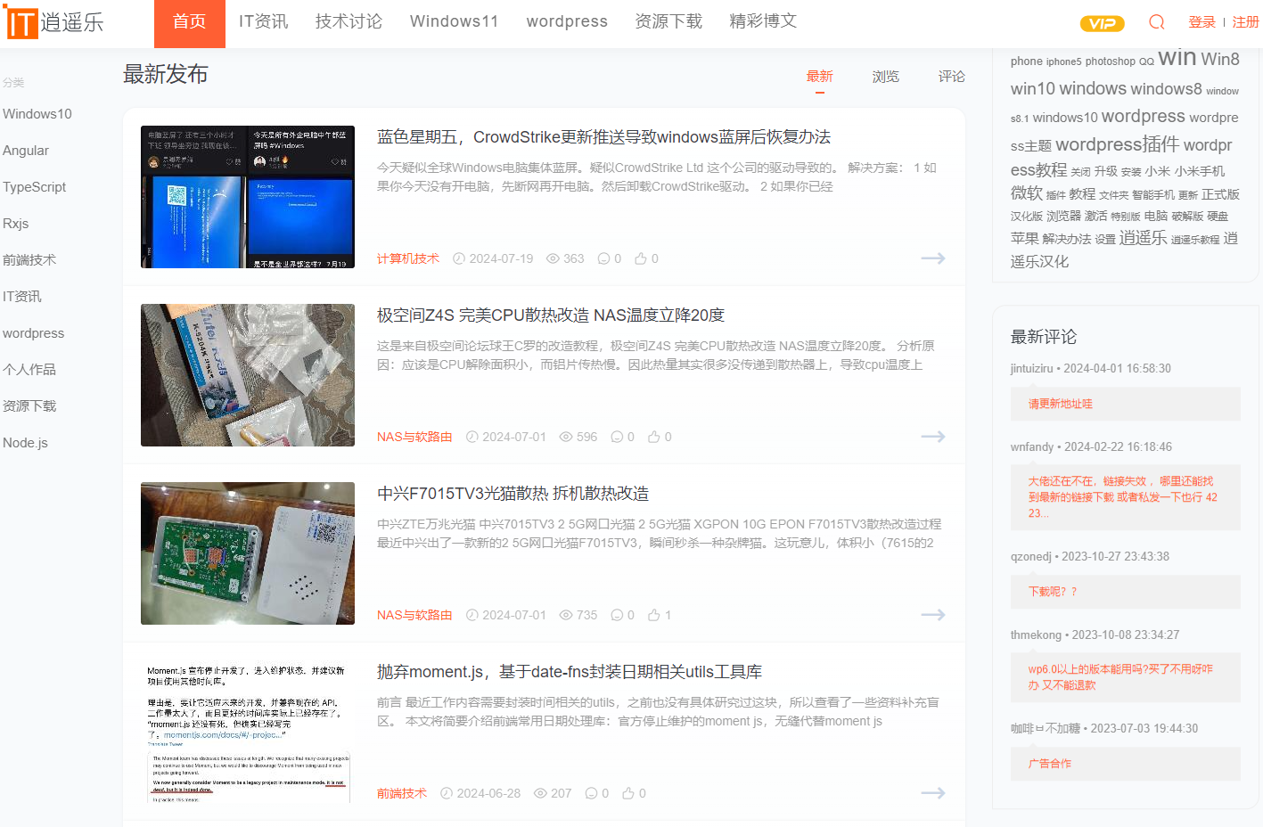Open the CrowdStrike蓝屏 article title
Image resolution: width=1263 pixels, height=827 pixels.
pos(603,137)
